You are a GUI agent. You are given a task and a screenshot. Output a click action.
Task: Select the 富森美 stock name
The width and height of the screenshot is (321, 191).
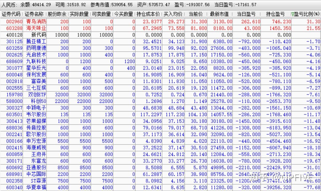pyautogui.click(x=39, y=81)
